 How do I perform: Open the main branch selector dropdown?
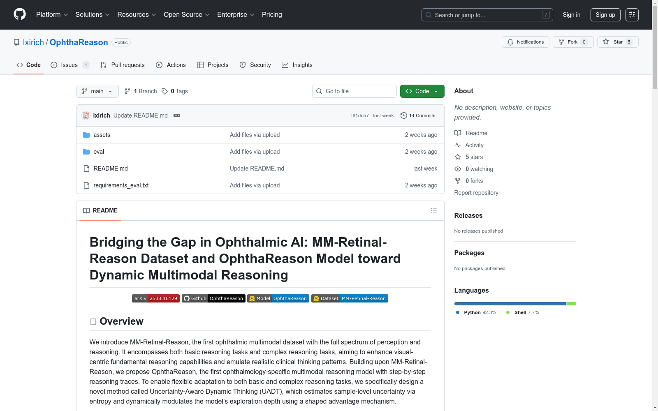tap(97, 91)
